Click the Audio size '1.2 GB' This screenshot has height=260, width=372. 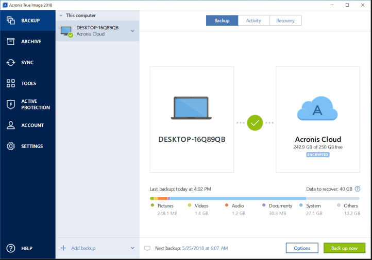[x=239, y=213]
